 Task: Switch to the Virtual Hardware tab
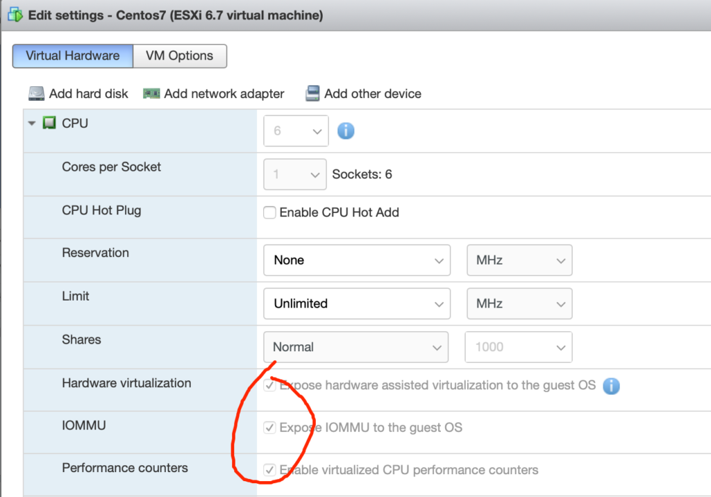[72, 56]
